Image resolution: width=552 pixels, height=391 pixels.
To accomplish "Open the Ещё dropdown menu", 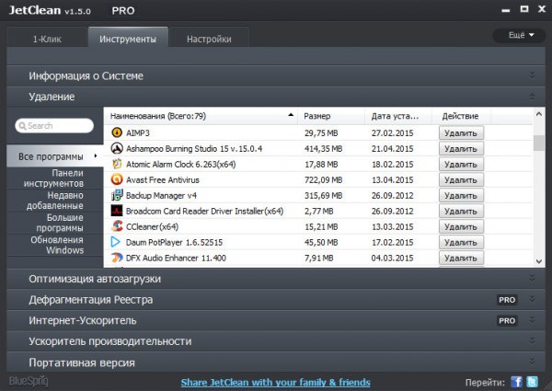I will coord(519,35).
